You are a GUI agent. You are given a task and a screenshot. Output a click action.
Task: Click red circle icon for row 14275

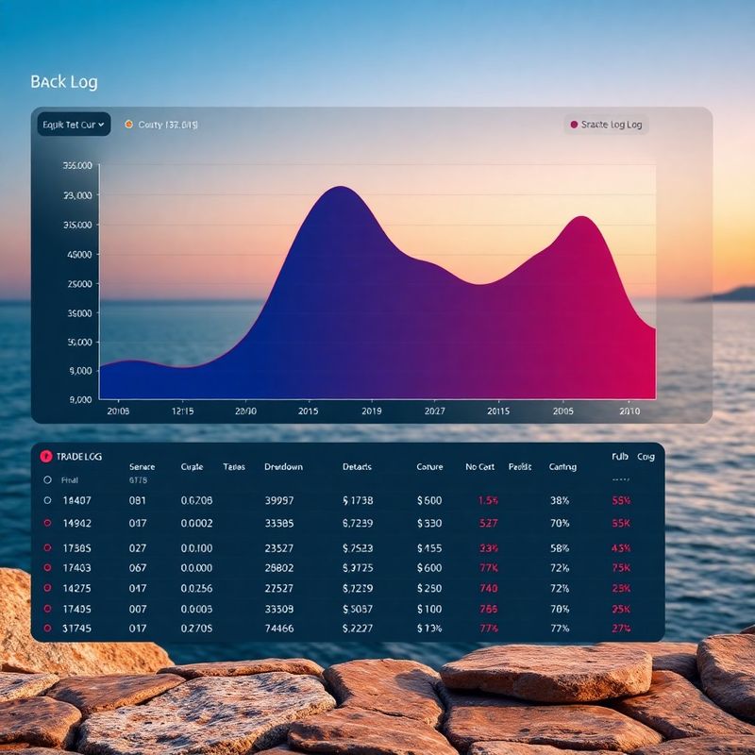[48, 588]
